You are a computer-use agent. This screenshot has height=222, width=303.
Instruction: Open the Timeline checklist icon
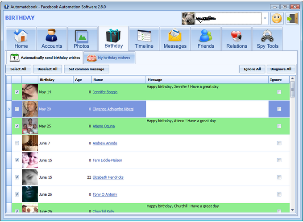coord(144,36)
